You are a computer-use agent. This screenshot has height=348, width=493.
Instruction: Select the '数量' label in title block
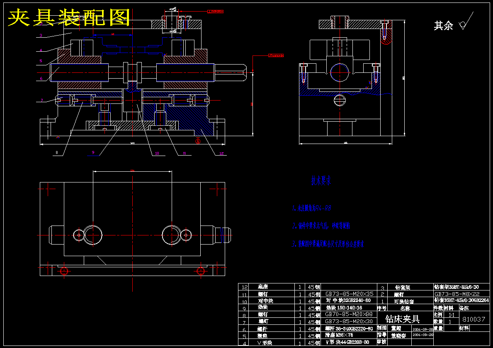pos(438,322)
